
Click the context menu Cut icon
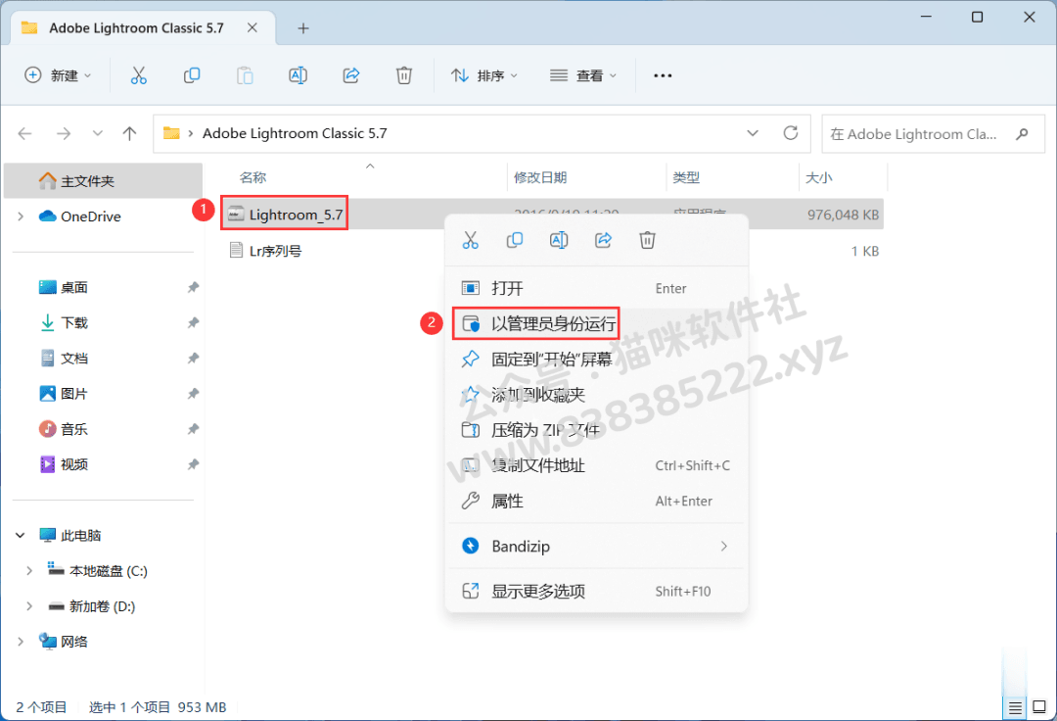[471, 240]
